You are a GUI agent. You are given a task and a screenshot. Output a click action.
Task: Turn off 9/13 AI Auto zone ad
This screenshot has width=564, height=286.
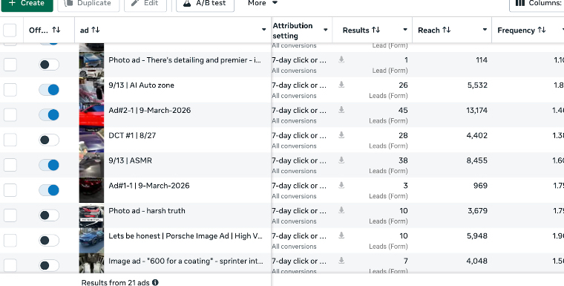pyautogui.click(x=49, y=90)
